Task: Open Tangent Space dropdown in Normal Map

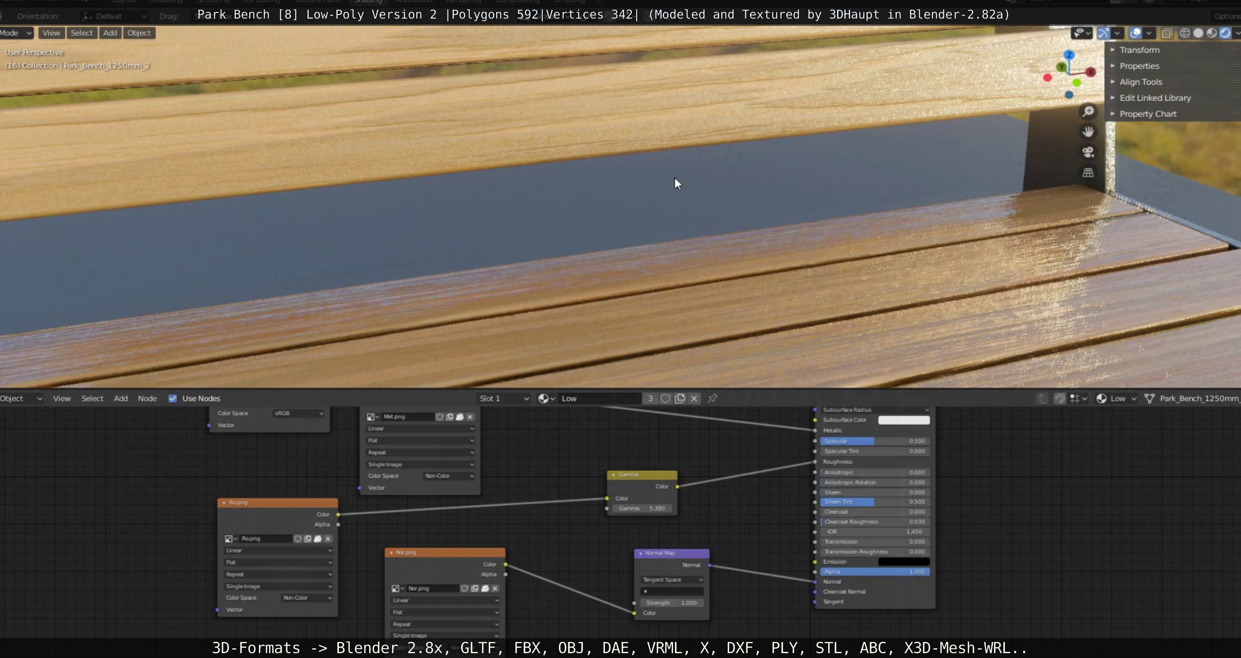Action: pyautogui.click(x=672, y=579)
